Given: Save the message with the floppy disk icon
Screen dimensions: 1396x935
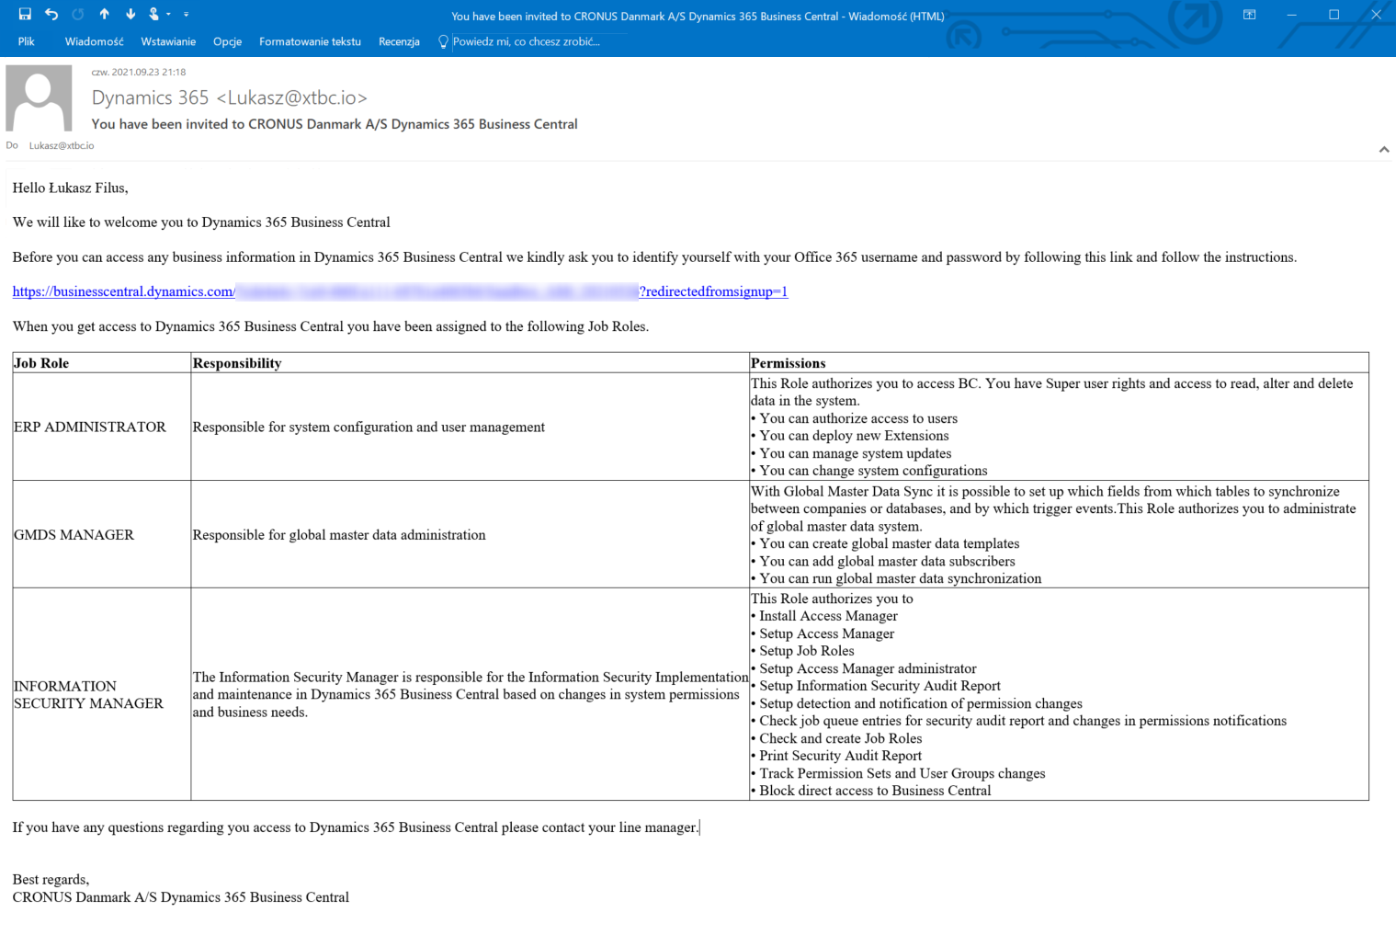Looking at the screenshot, I should [25, 14].
